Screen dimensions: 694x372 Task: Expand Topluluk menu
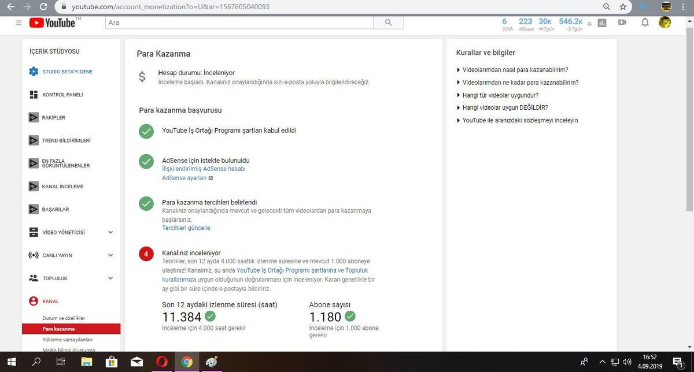110,278
